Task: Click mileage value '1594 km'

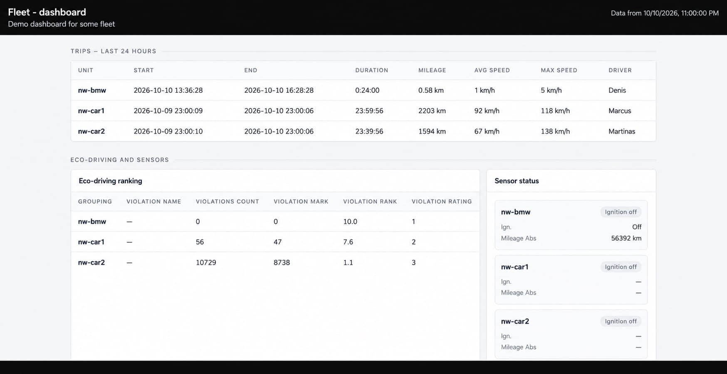Action: pos(432,131)
